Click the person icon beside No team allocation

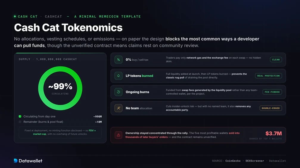pyautogui.click(x=119, y=108)
